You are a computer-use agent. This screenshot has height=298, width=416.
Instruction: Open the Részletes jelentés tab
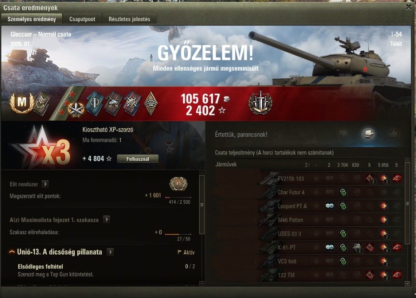coord(129,19)
